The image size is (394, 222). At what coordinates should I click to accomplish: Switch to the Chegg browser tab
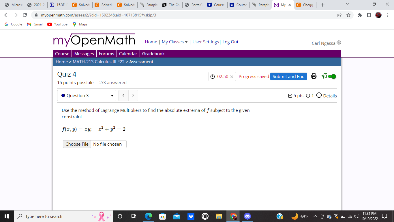pyautogui.click(x=305, y=5)
